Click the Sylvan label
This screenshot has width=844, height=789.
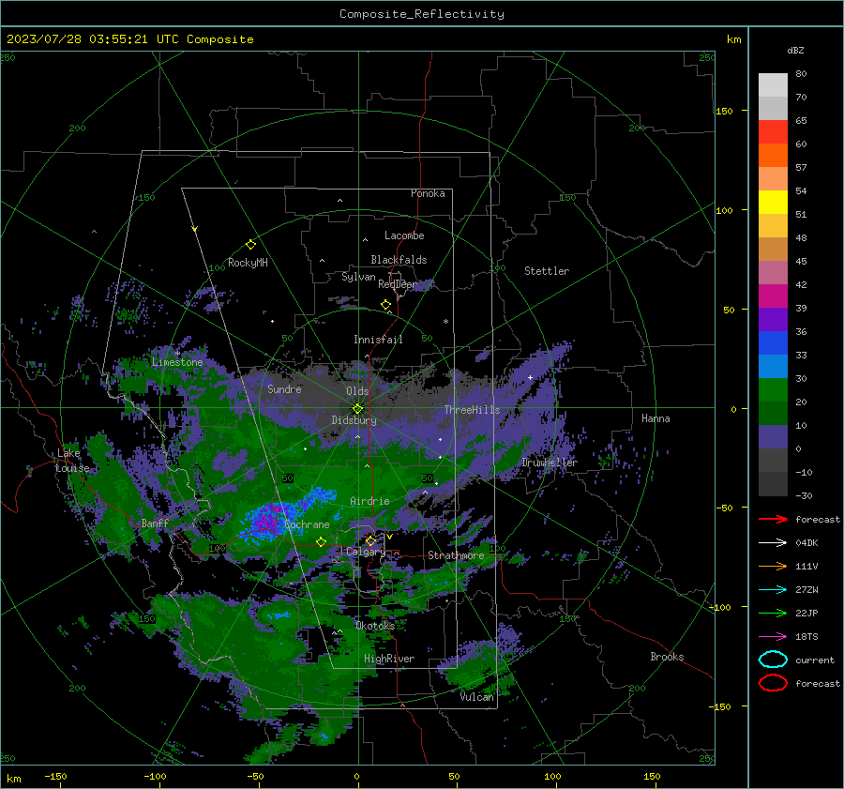coord(358,277)
